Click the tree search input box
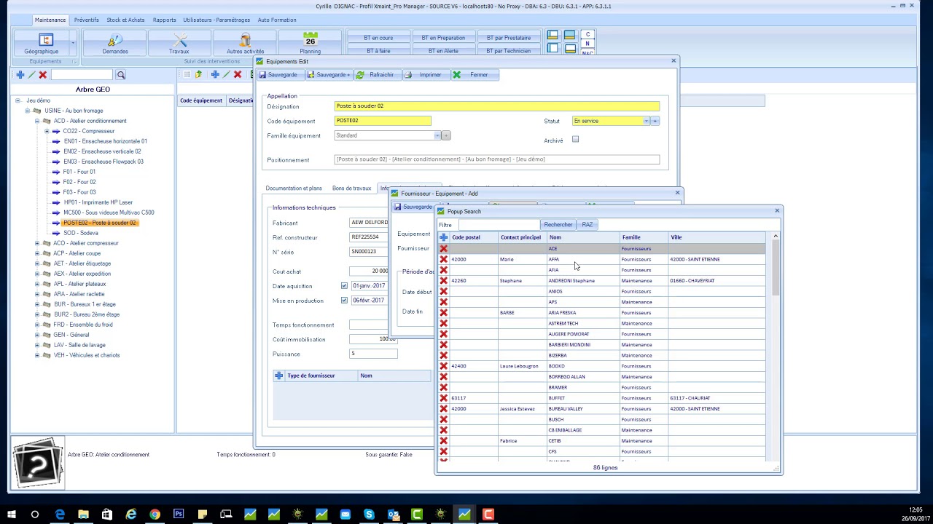 pos(82,75)
